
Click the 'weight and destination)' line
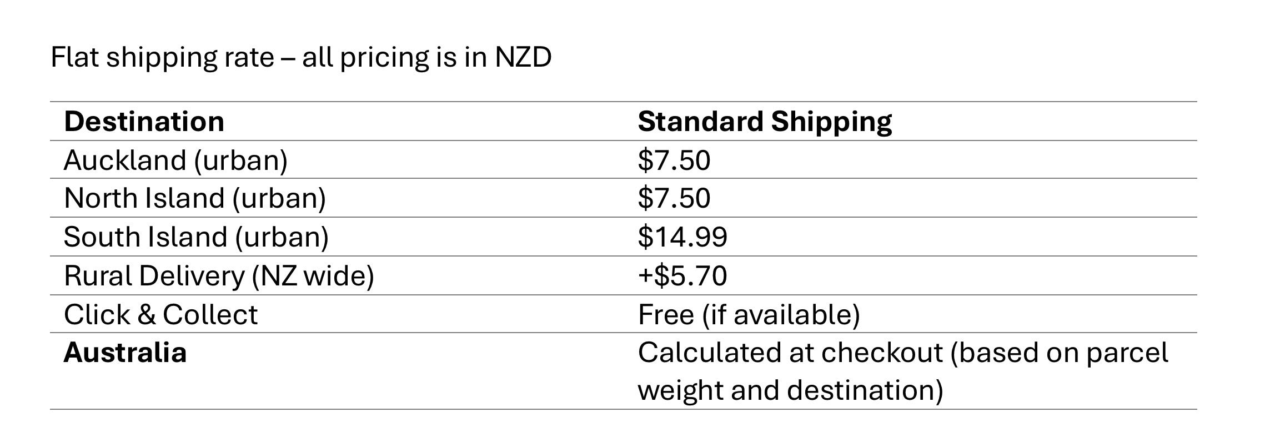pos(790,390)
